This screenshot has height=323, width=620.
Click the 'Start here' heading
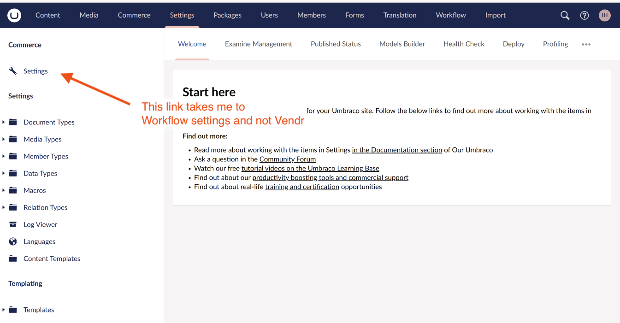pyautogui.click(x=209, y=92)
